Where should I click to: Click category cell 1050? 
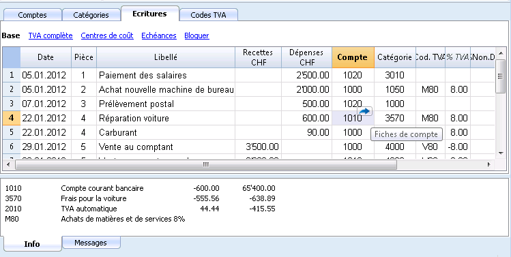(x=394, y=89)
